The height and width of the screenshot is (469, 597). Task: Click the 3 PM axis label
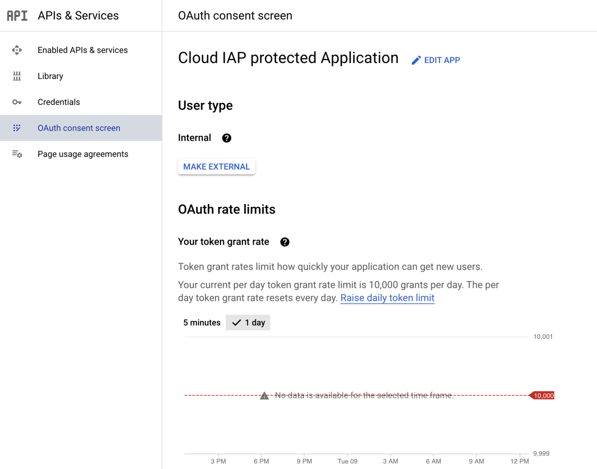tap(218, 461)
